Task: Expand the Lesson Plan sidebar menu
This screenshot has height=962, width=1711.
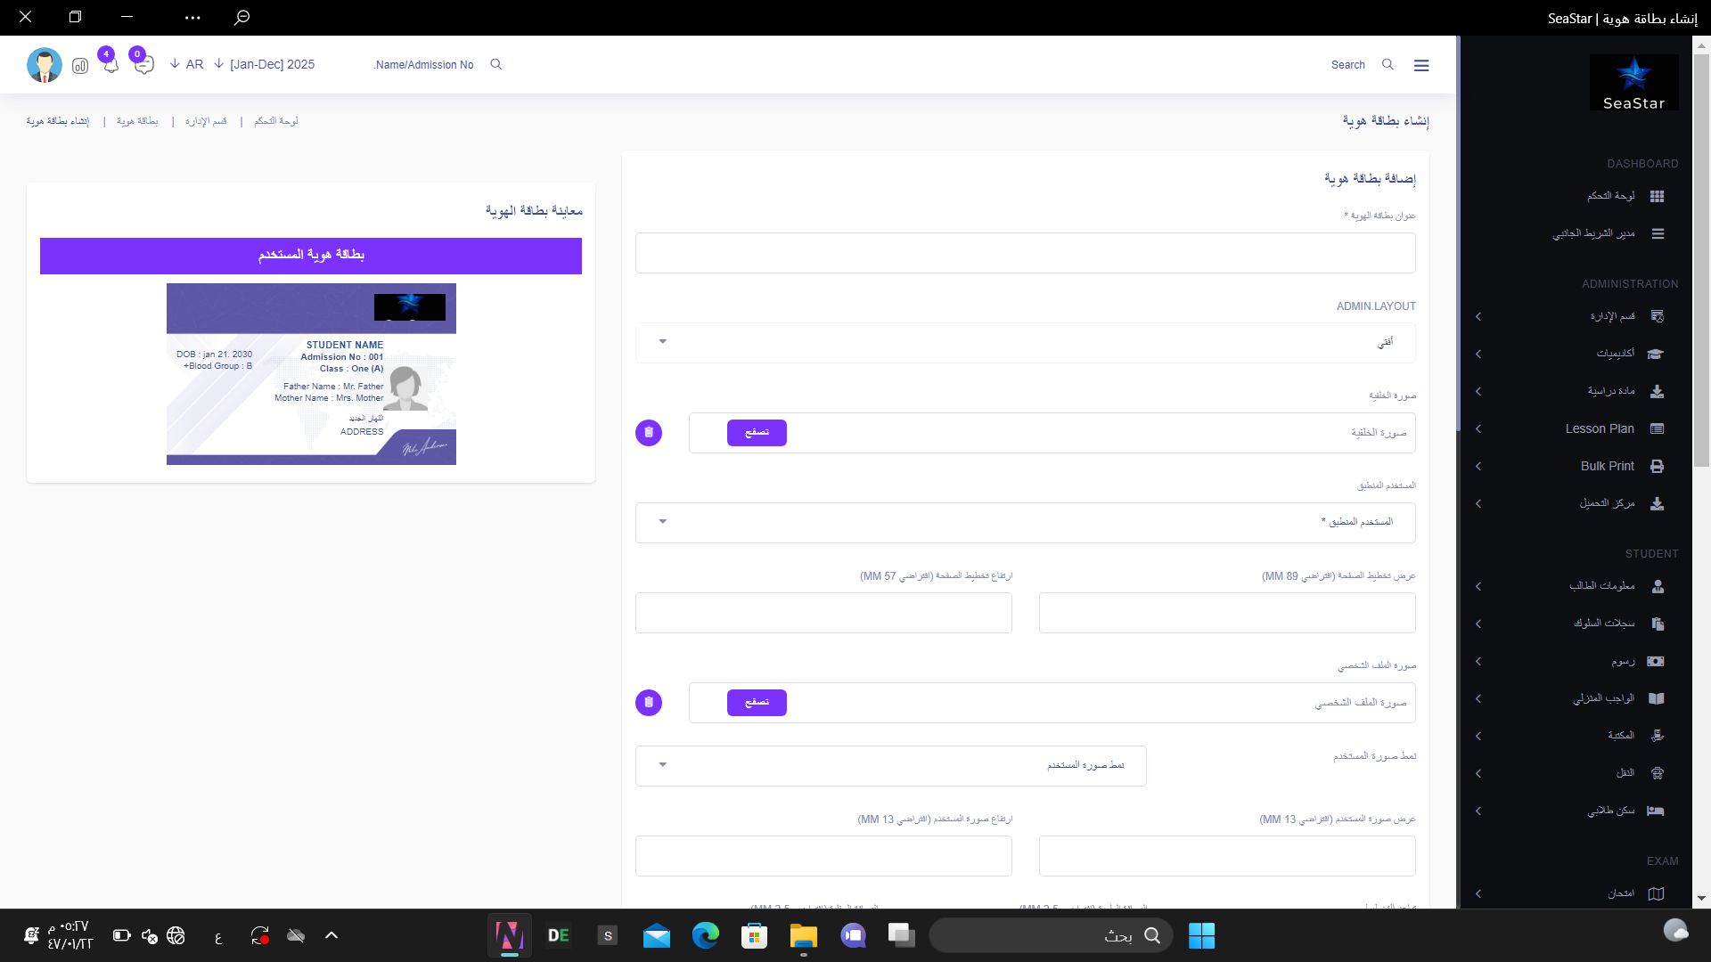Action: [x=1600, y=428]
